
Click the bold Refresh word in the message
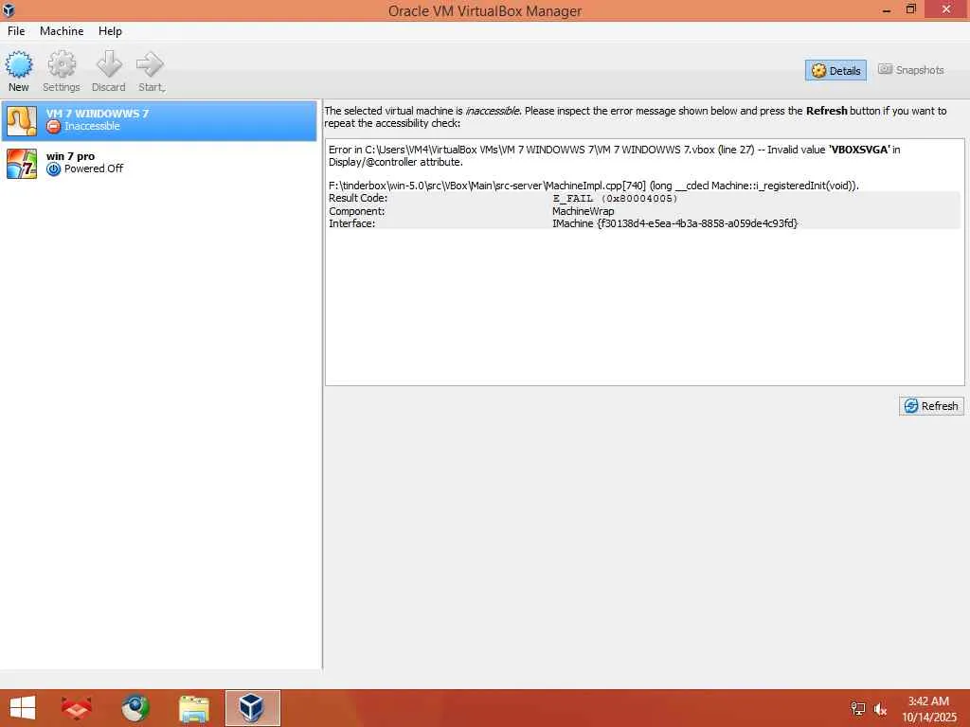click(x=826, y=111)
